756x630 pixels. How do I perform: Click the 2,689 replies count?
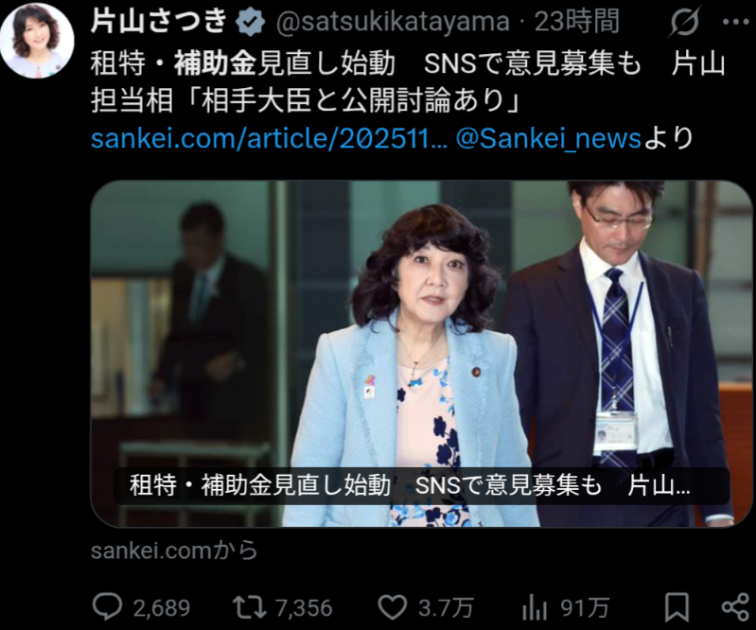point(162,608)
